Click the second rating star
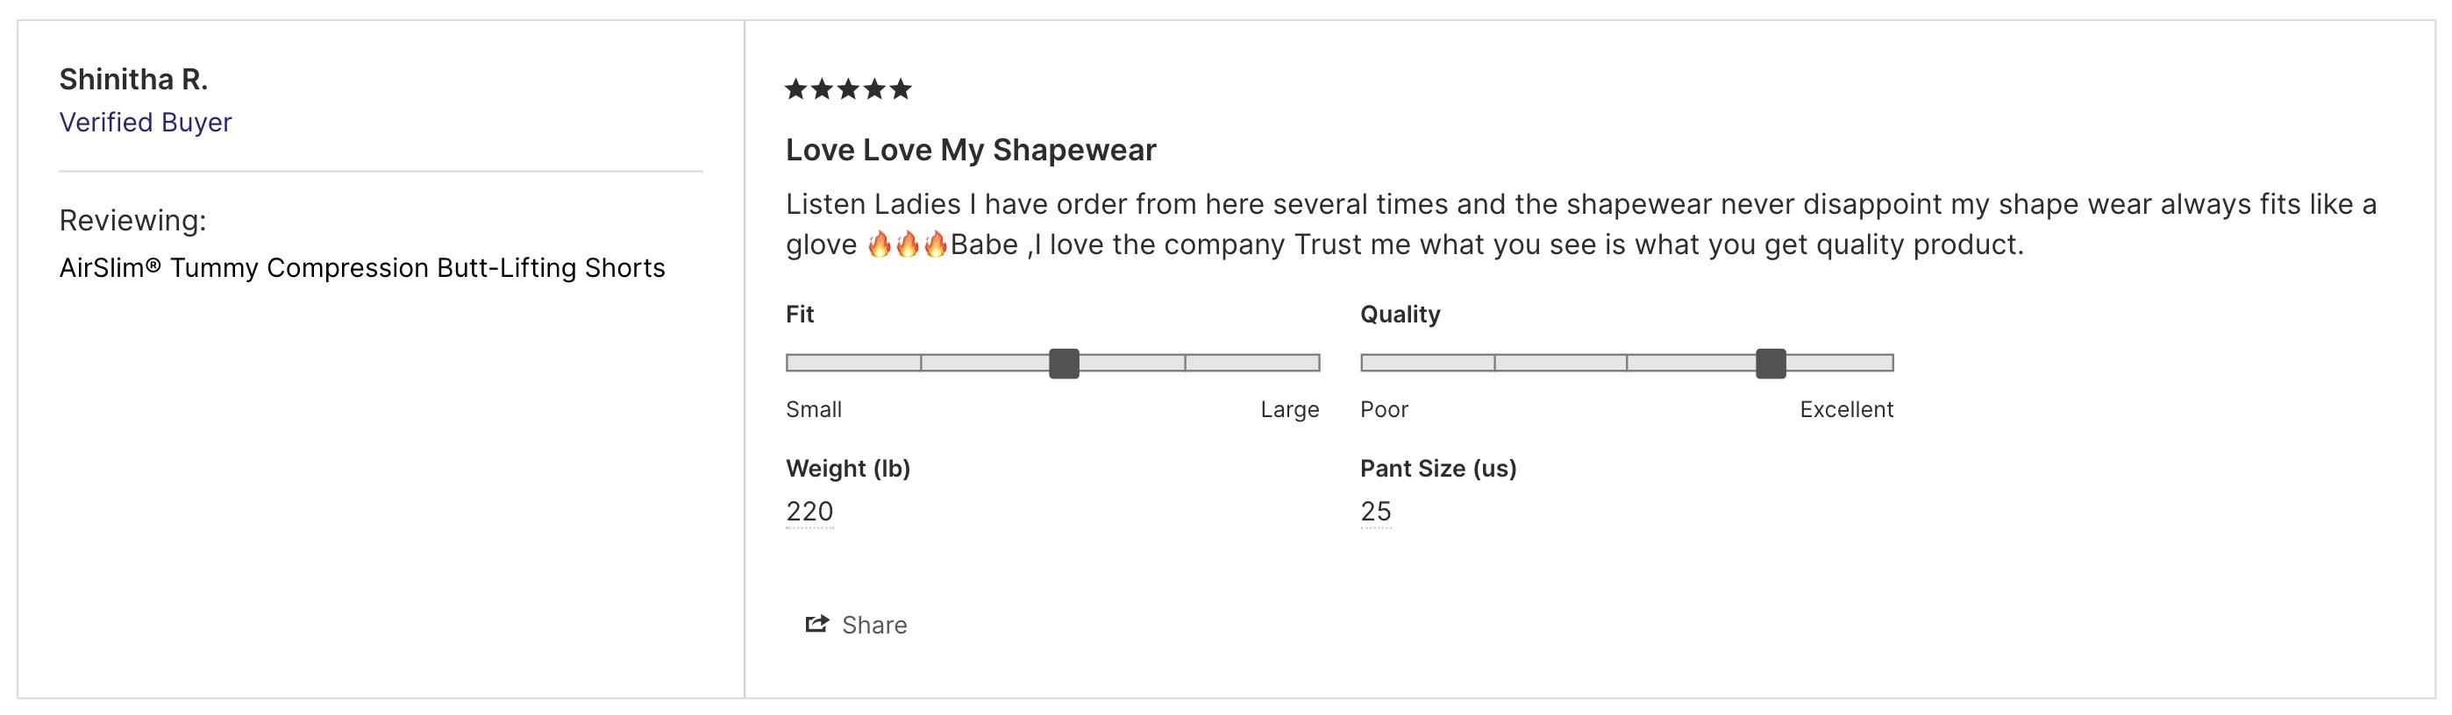Screen dimensions: 2452x715 (x=822, y=89)
